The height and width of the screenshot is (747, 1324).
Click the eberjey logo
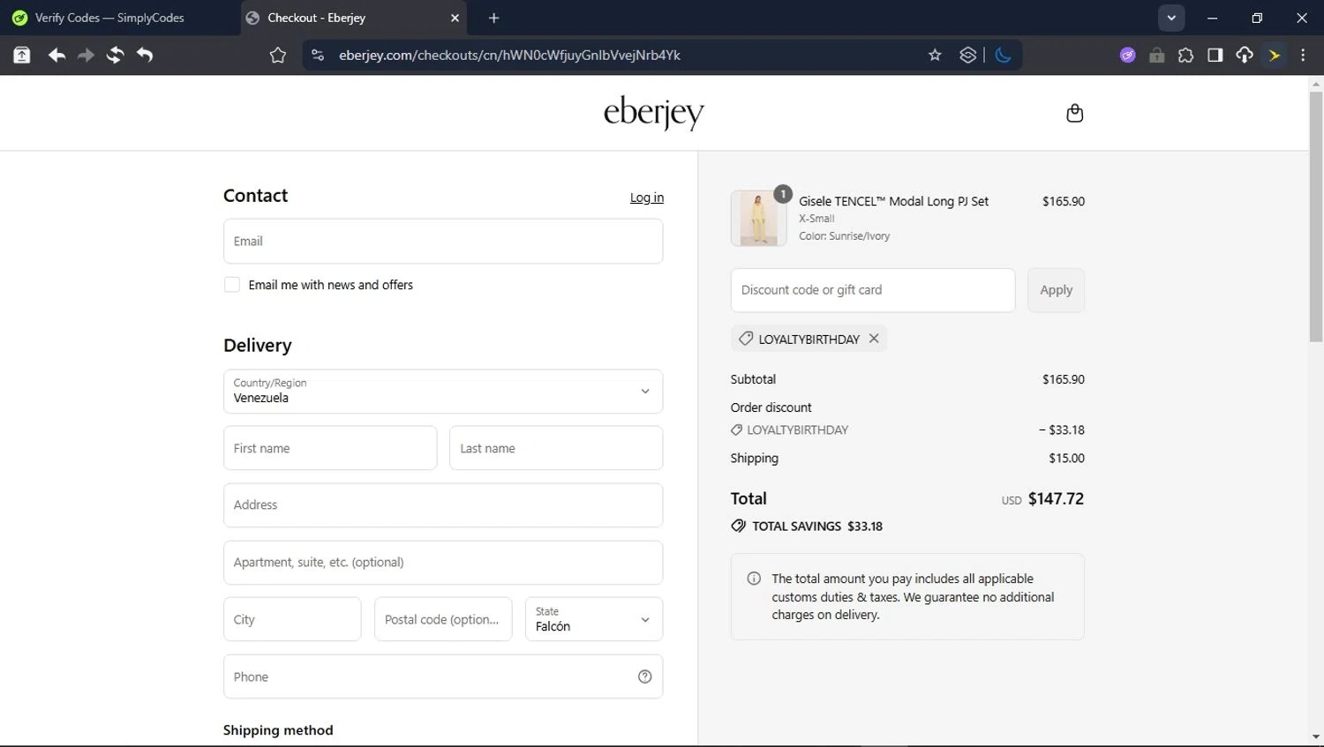(653, 113)
